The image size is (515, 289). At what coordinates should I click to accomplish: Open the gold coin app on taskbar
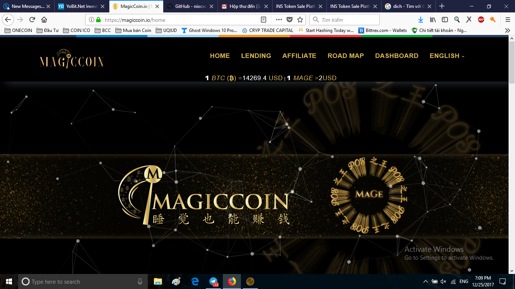250,281
